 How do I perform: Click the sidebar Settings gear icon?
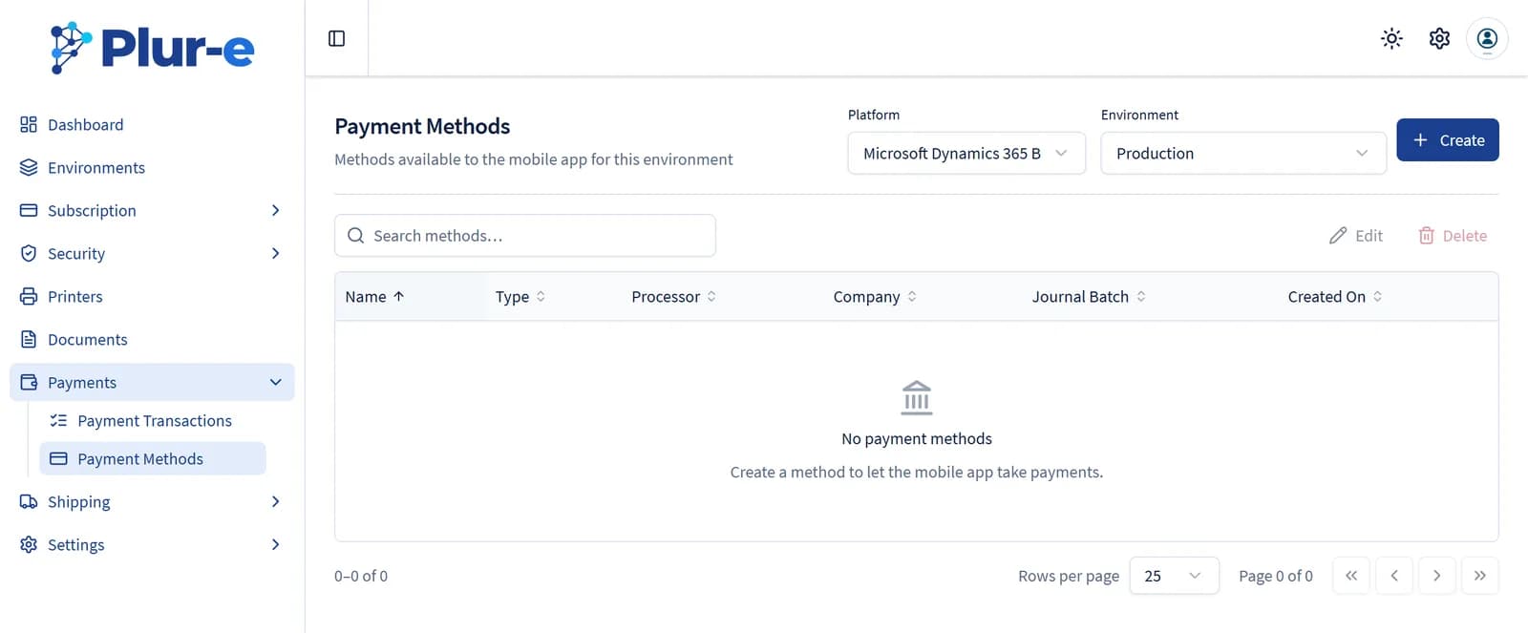pyautogui.click(x=29, y=544)
